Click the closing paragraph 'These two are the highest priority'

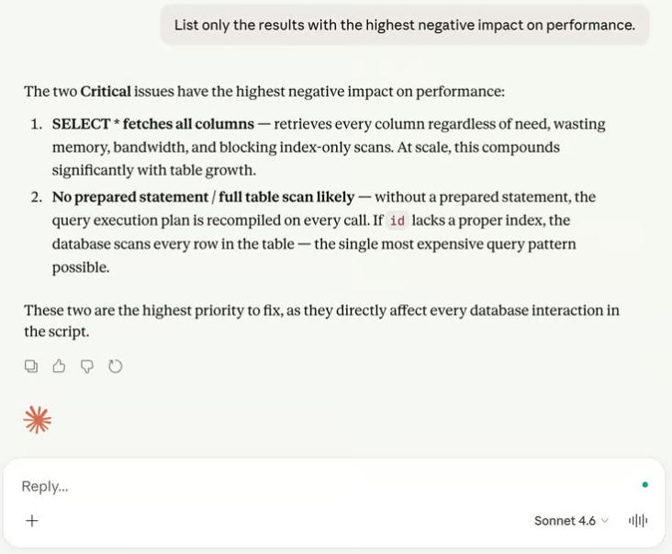321,321
